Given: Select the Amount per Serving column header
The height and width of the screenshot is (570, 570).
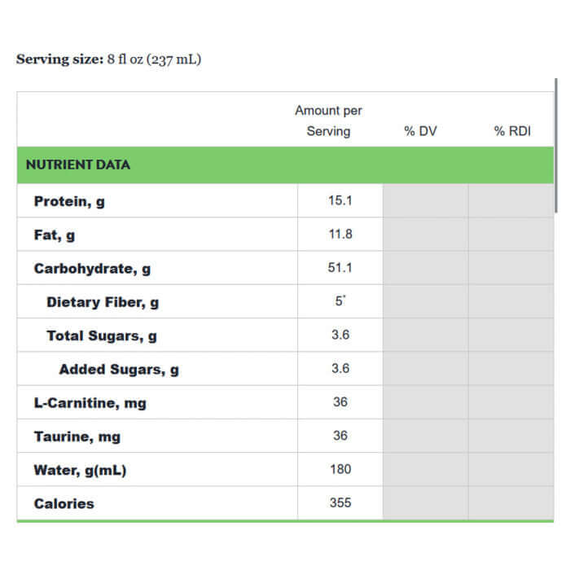Looking at the screenshot, I should click(328, 121).
